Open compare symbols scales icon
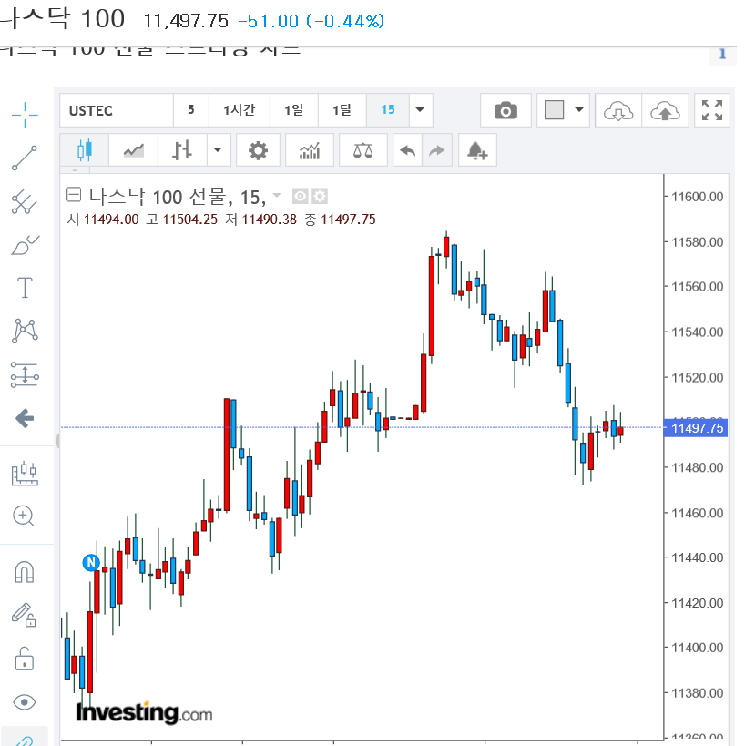745x746 pixels. pyautogui.click(x=363, y=150)
